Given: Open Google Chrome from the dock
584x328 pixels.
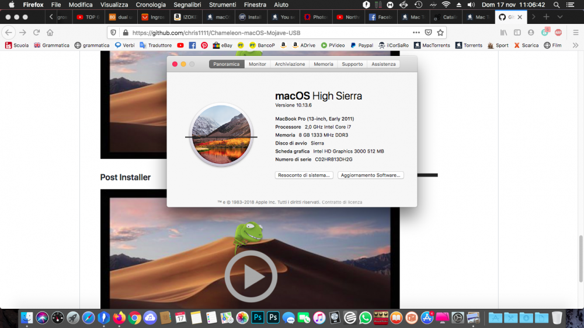Looking at the screenshot, I should coord(134,318).
